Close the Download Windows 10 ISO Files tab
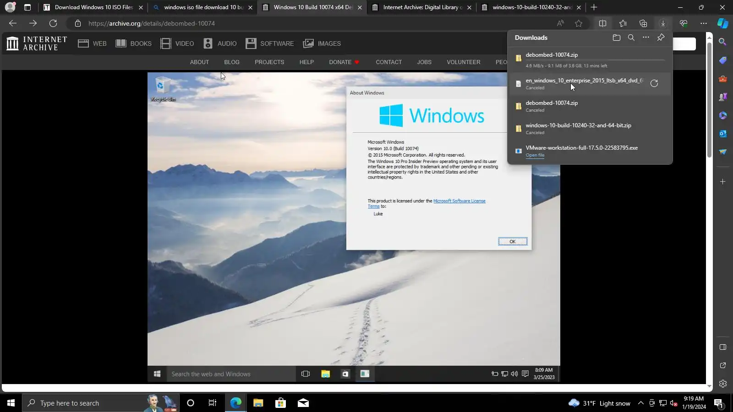This screenshot has height=412, width=733. click(141, 7)
